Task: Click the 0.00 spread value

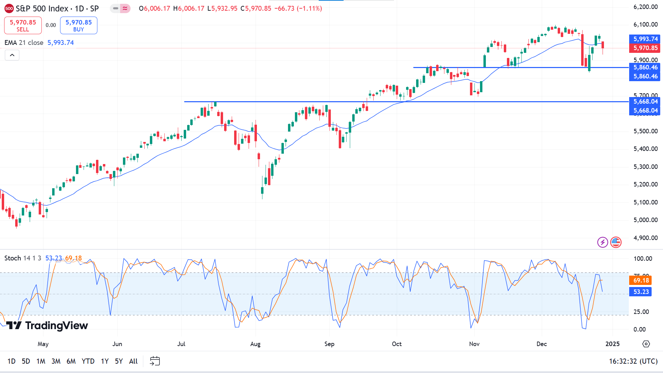Action: point(51,25)
